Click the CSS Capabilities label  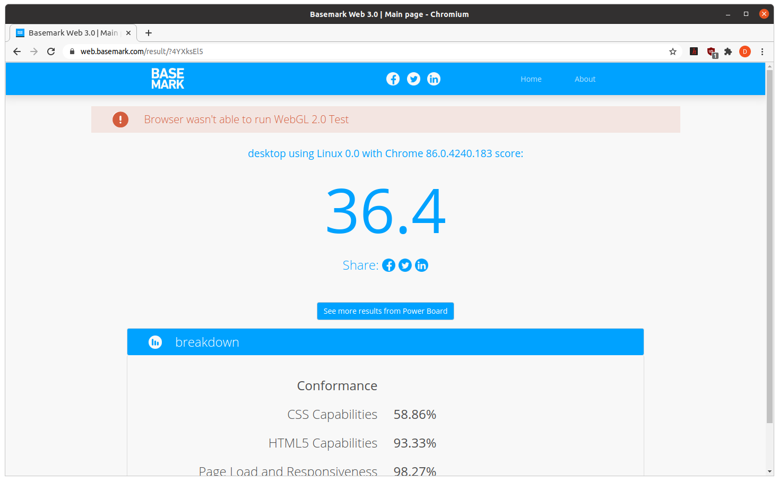click(x=332, y=415)
